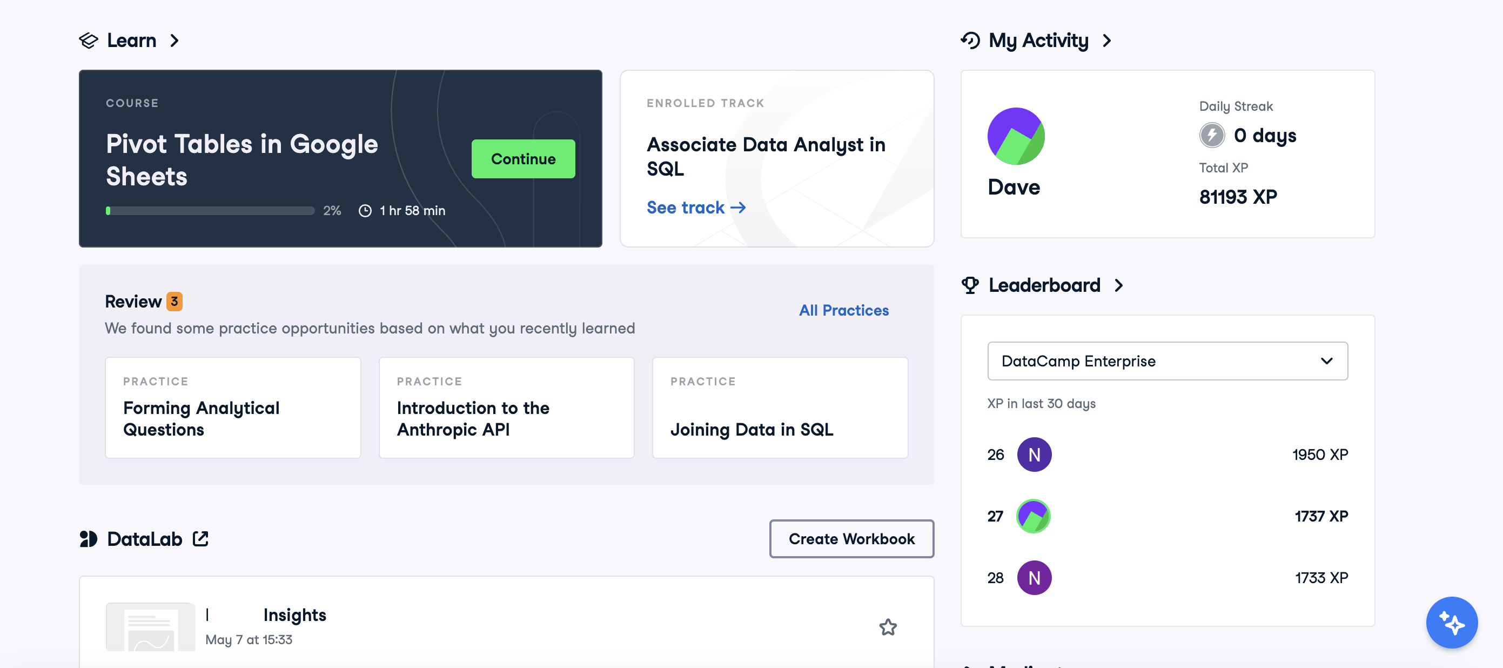Open the DataCamp Enterprise dropdown
This screenshot has width=1503, height=668.
click(1167, 361)
